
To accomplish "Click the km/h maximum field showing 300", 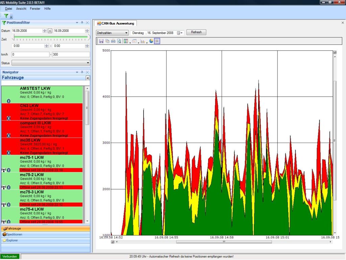I will click(71, 54).
